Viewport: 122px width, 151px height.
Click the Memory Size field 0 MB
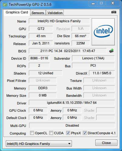pos(43,95)
